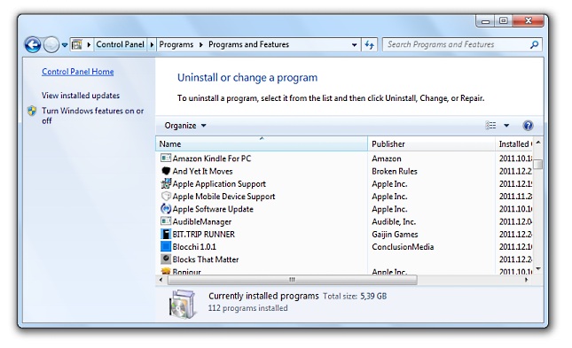Viewport: 572px width, 348px height.
Task: Select Apple Mobile Device Support entry
Action: pyautogui.click(x=223, y=197)
